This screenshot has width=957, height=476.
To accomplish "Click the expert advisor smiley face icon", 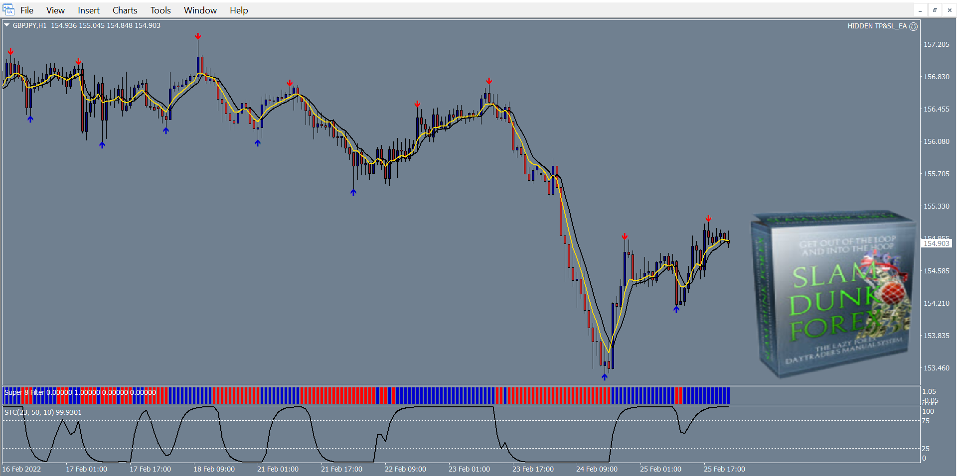I will point(913,26).
